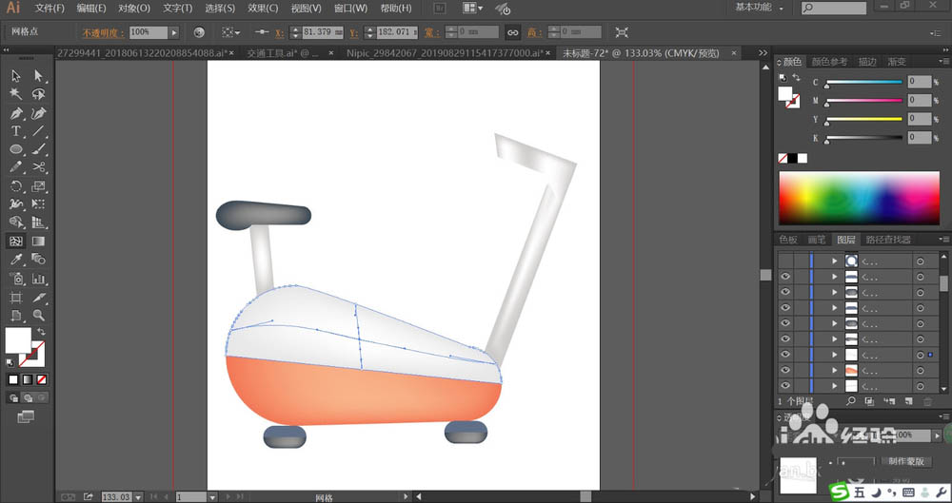
Task: Enable Draw Behind mode
Action: [x=28, y=398]
